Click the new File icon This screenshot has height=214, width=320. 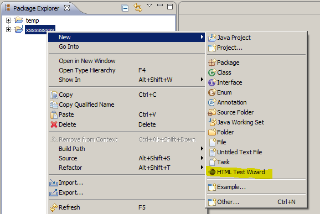(213, 142)
